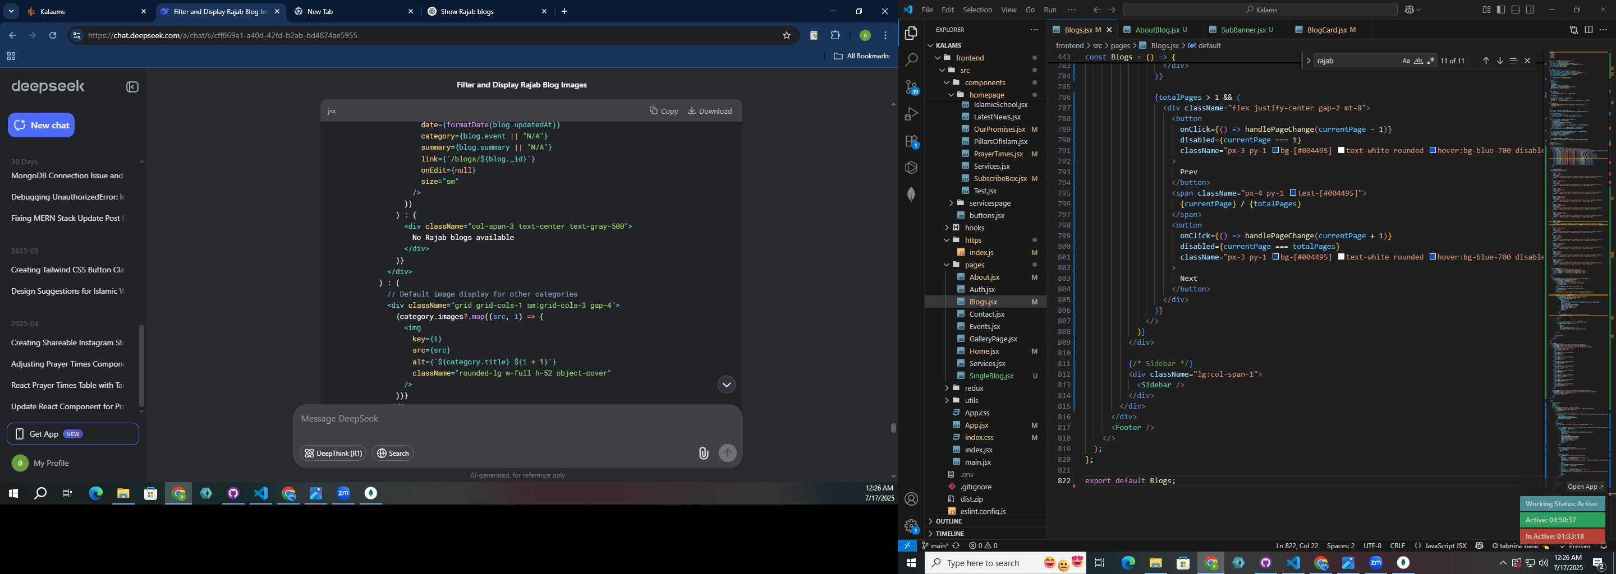
Task: Click the remote window icon in VS Code status bar
Action: click(907, 545)
